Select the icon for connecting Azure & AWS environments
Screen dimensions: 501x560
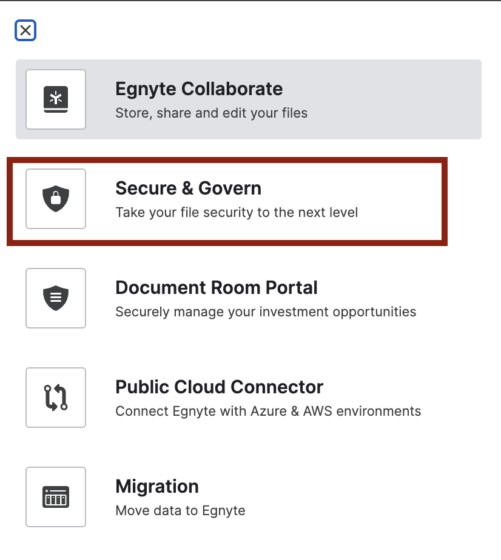(x=55, y=397)
